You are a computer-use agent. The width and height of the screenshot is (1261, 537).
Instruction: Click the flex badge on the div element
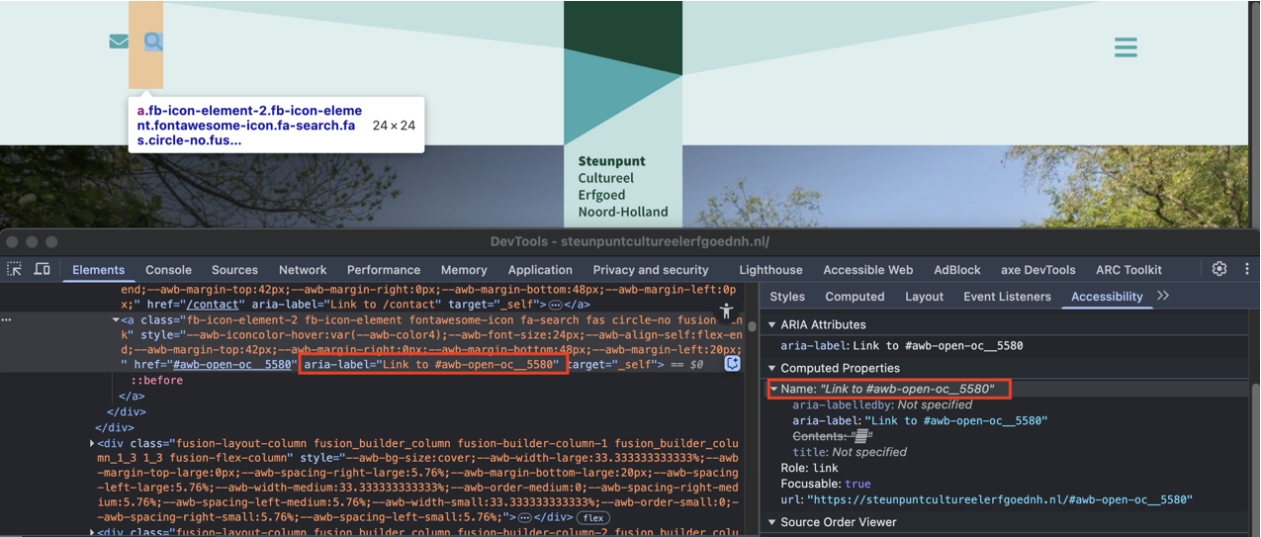593,517
